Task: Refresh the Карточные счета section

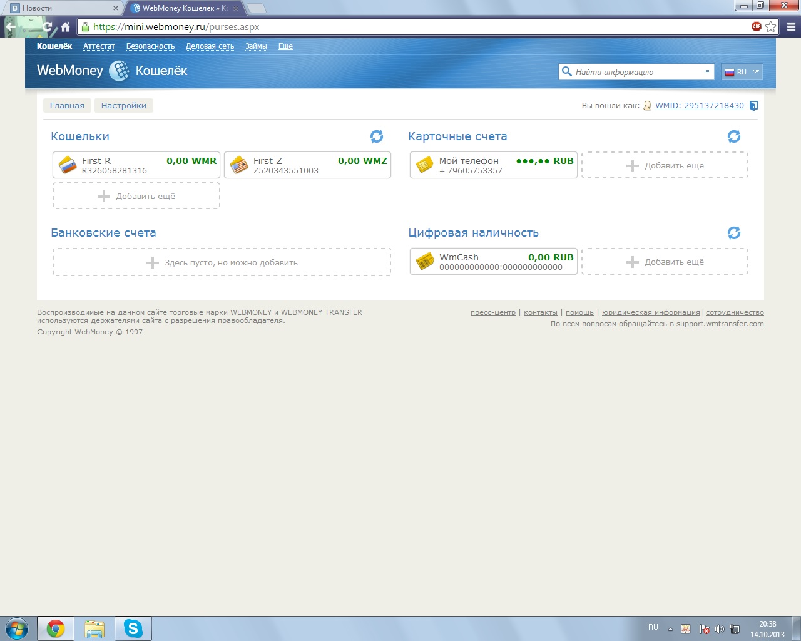Action: pos(734,136)
